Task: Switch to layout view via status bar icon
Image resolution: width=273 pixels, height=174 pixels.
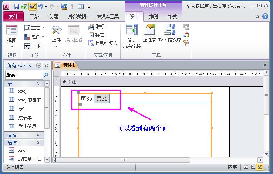Action: (x=253, y=167)
